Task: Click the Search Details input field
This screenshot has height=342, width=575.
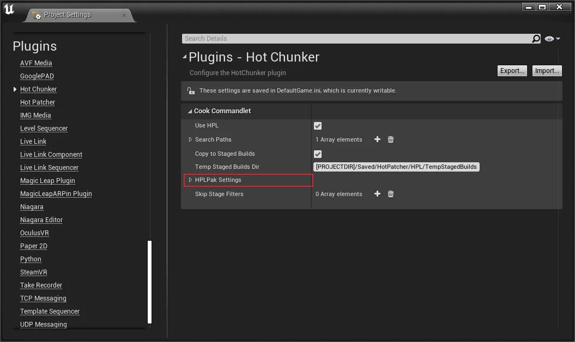Action: (x=356, y=39)
